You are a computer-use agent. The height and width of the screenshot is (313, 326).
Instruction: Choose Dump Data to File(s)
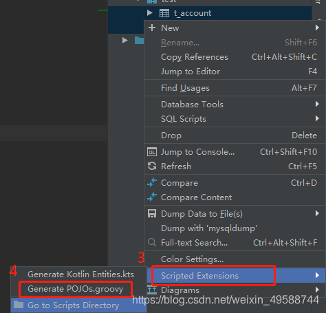point(235,214)
